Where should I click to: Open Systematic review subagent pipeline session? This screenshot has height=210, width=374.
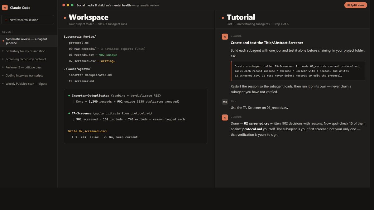29,41
